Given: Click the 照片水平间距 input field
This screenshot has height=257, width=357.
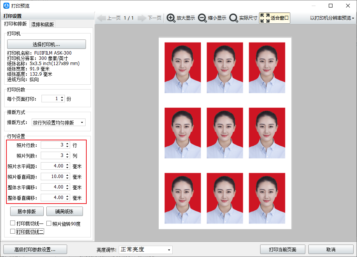Looking at the screenshot, I should tap(53, 166).
